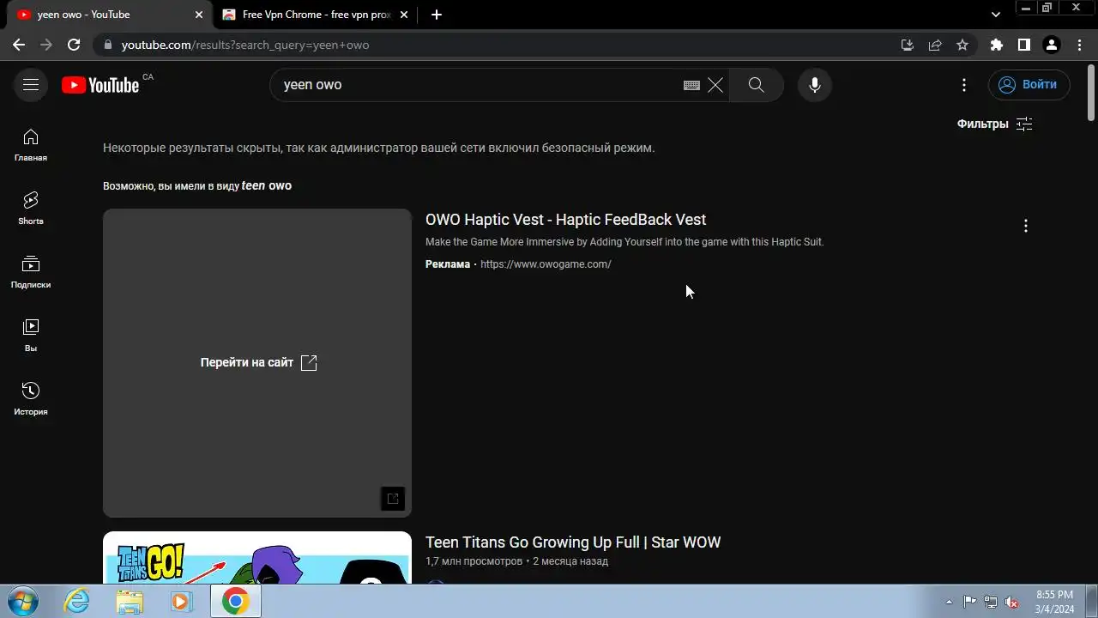Show hidden system tray icons
This screenshot has height=618, width=1098.
949,602
